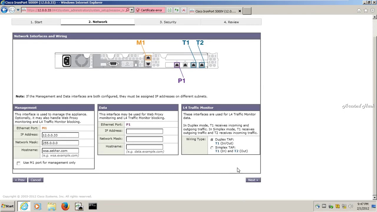Screen dimensions: 377x212
Task: Expand the address bar autocomplete dropdown
Action: 132,10
